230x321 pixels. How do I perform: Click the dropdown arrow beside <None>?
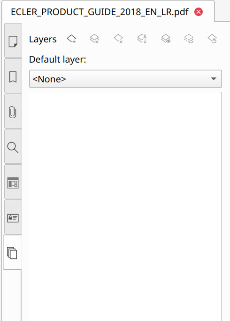[214, 79]
